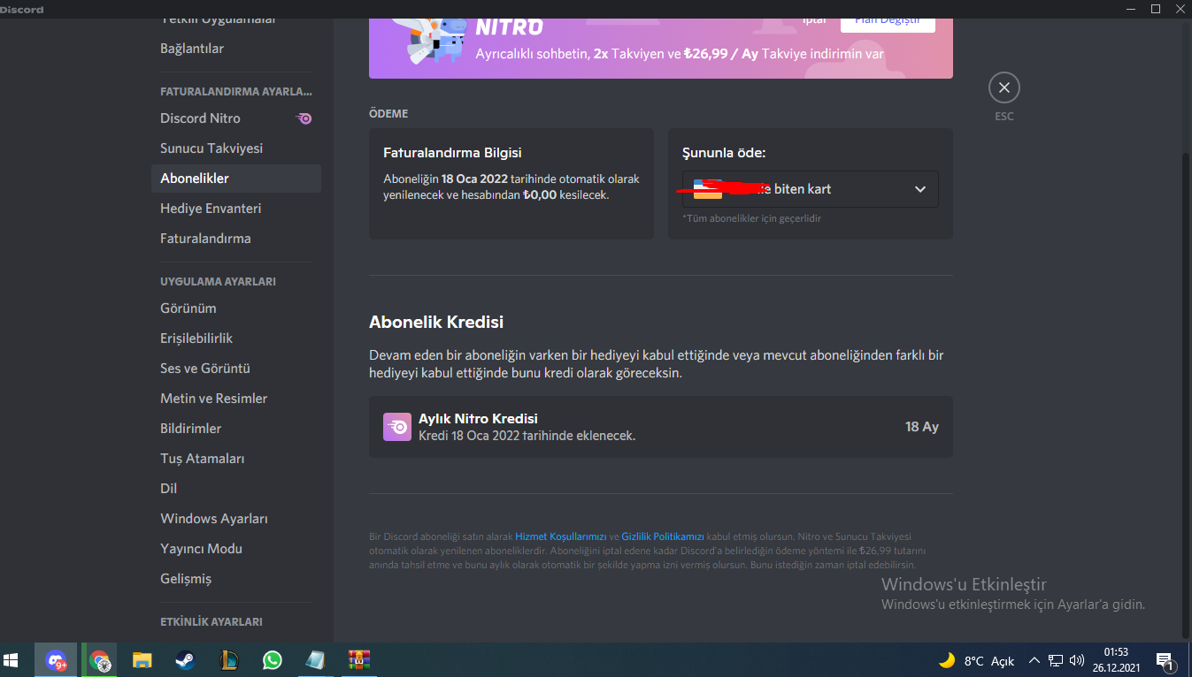This screenshot has width=1192, height=677.
Task: Click the moon weather icon in the taskbar
Action: pyautogui.click(x=947, y=660)
